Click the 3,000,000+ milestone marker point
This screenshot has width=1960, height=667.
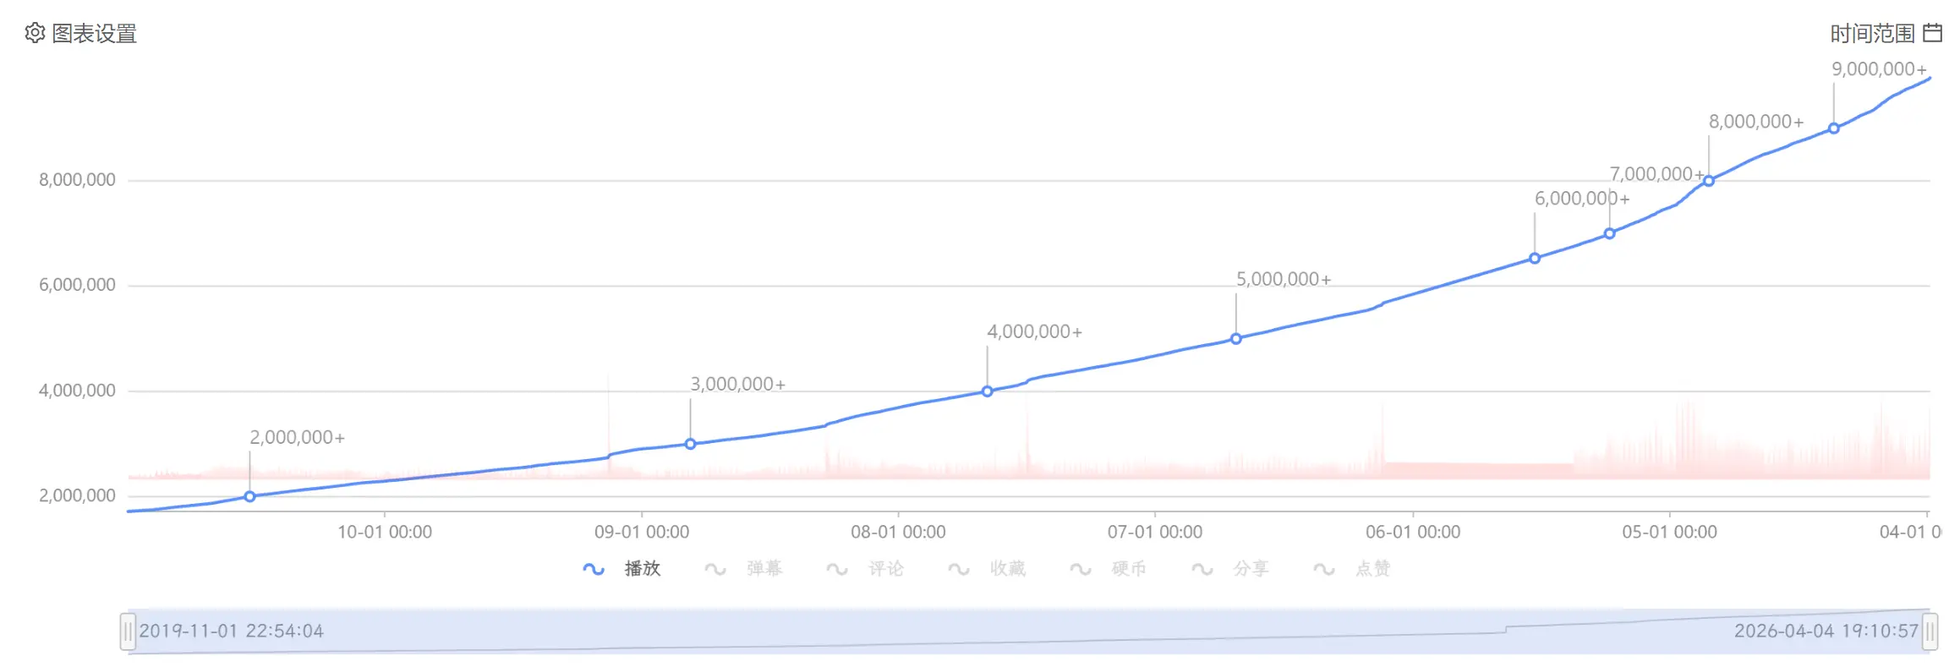pos(690,444)
